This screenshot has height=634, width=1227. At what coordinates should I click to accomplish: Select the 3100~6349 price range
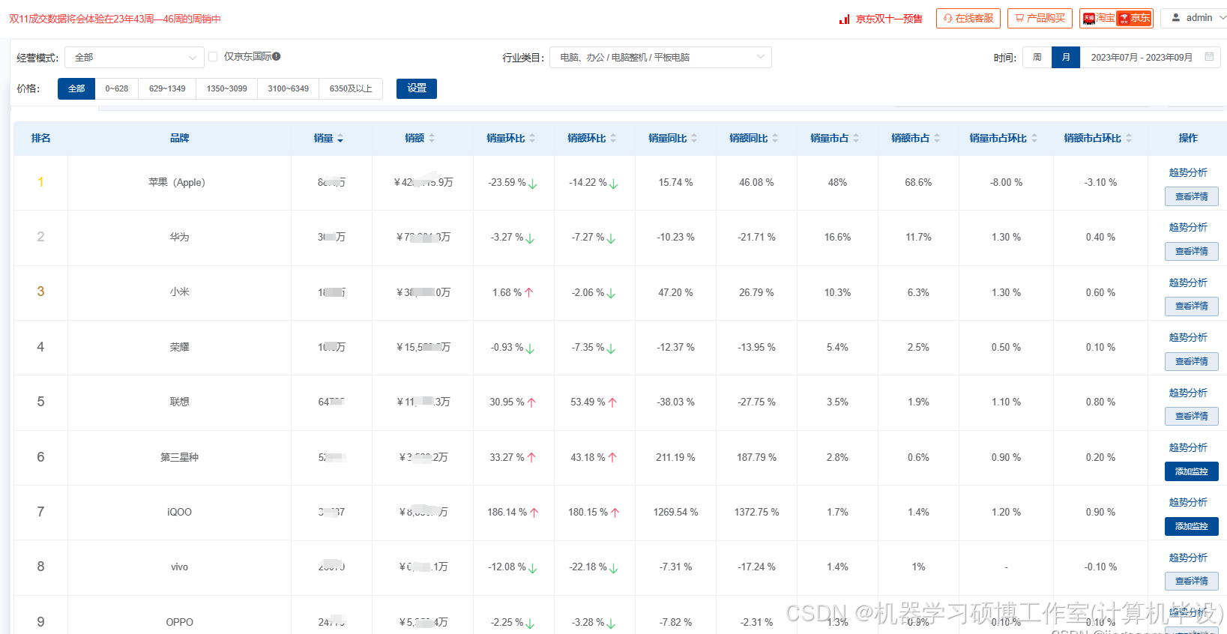click(x=289, y=88)
